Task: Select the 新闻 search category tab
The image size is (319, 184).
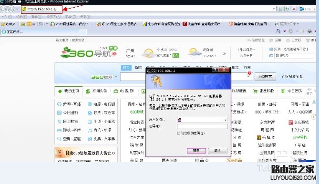Action: coord(138,67)
